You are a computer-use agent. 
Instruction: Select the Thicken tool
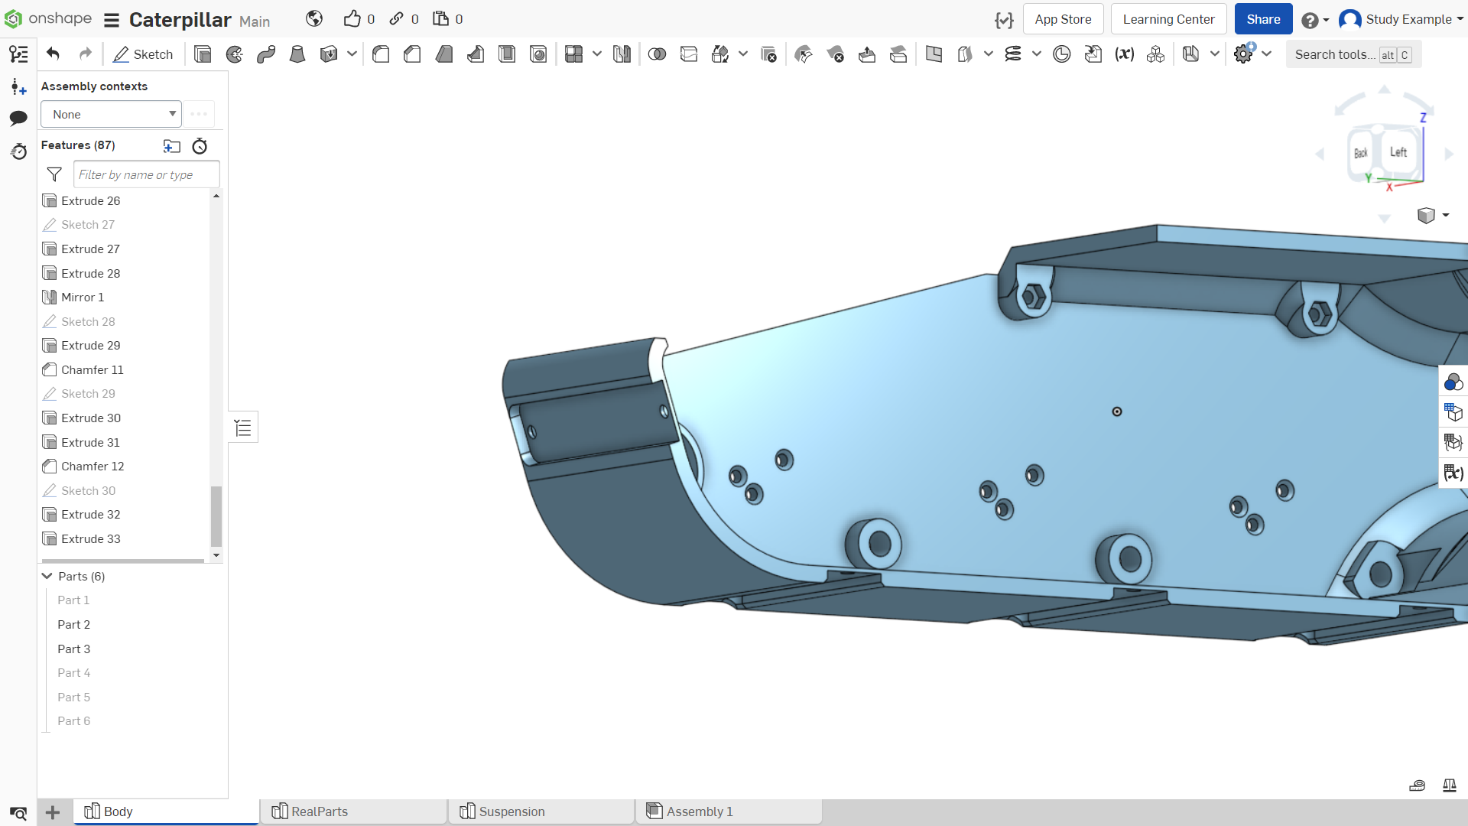[329, 54]
